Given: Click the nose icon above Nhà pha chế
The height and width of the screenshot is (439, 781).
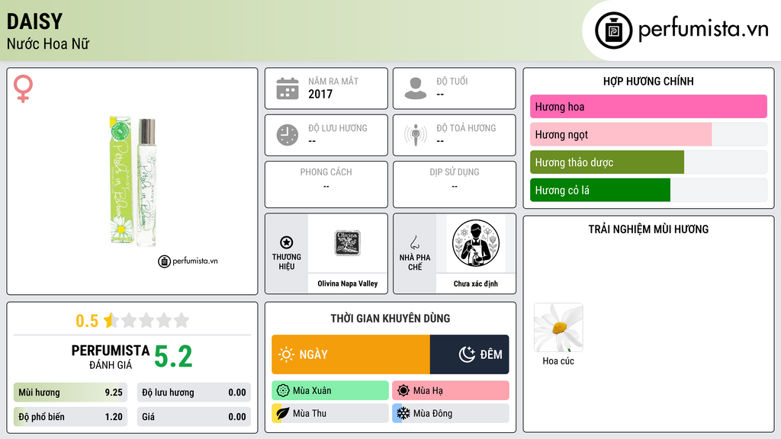Looking at the screenshot, I should 414,242.
